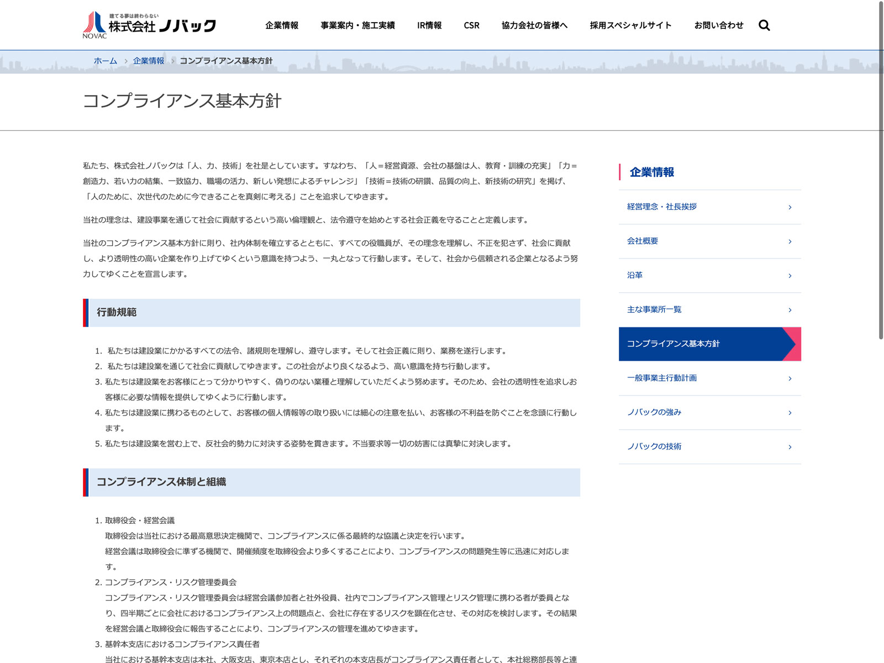Screen dimensions: 884x663
Task: Click arrow icon beside 主な事業所一覧
Action: tap(790, 310)
